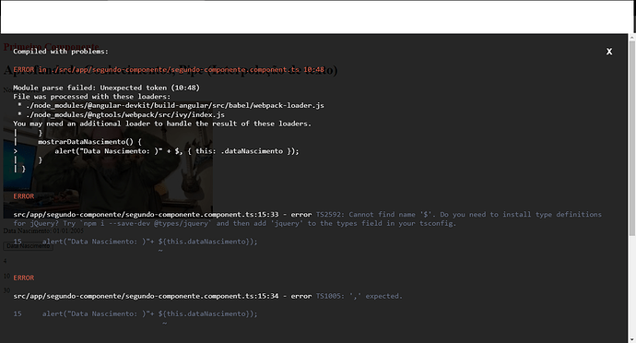Click the mostrarDataNascimento() code line

coord(89,142)
